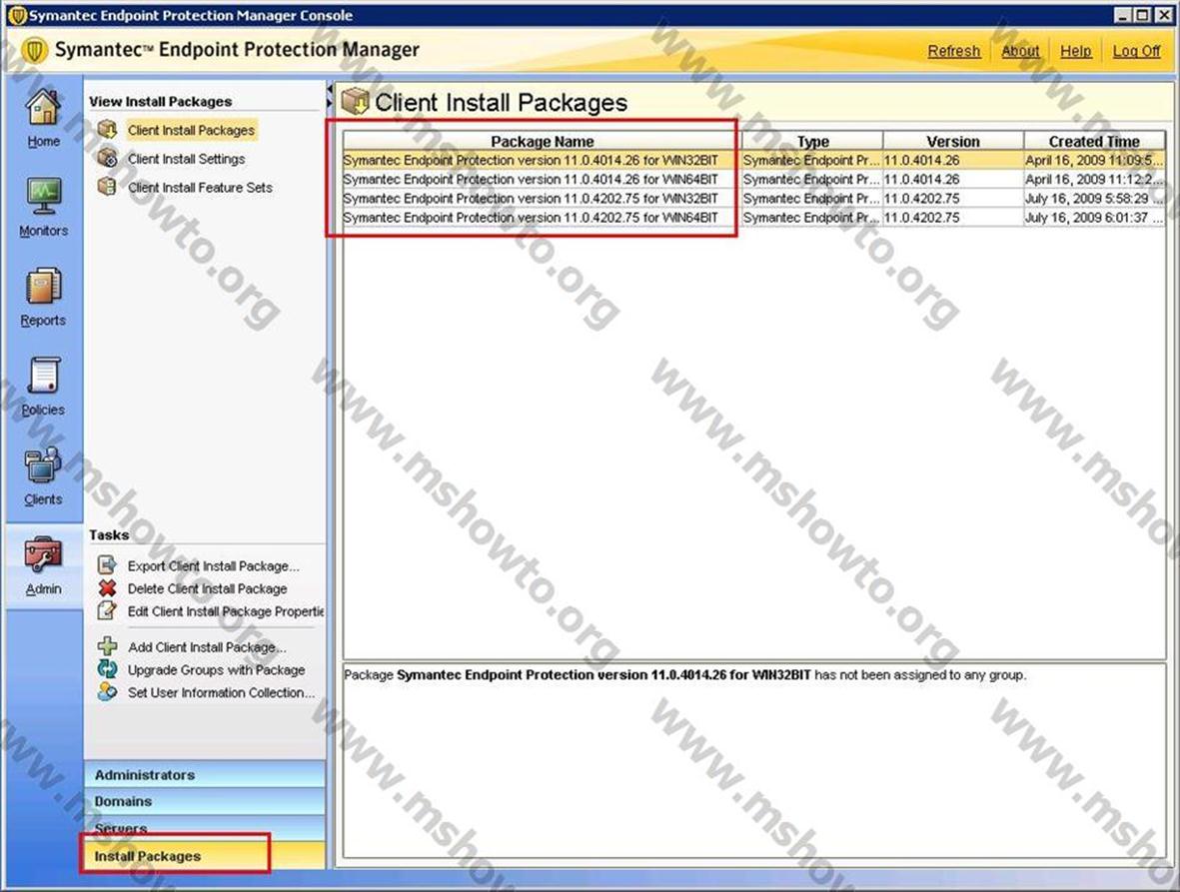Choose Set User Information Collection task
This screenshot has width=1180, height=892.
221,692
